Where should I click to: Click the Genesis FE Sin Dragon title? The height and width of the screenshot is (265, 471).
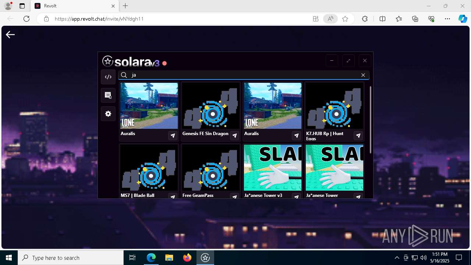(205, 134)
